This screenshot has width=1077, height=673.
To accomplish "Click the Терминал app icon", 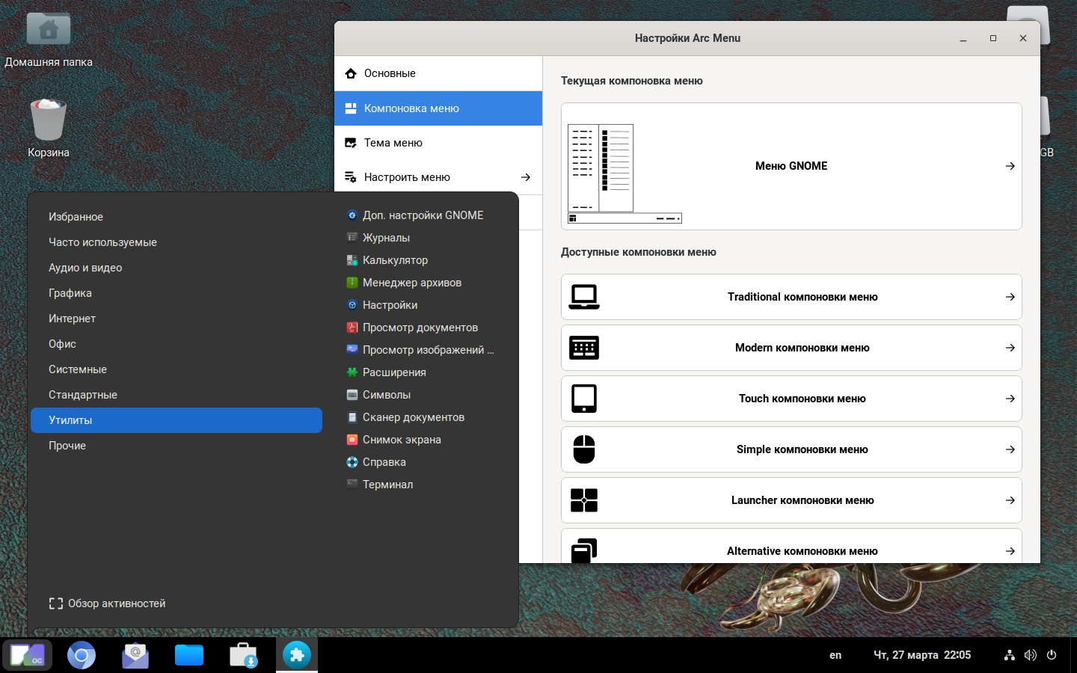I will (x=352, y=485).
